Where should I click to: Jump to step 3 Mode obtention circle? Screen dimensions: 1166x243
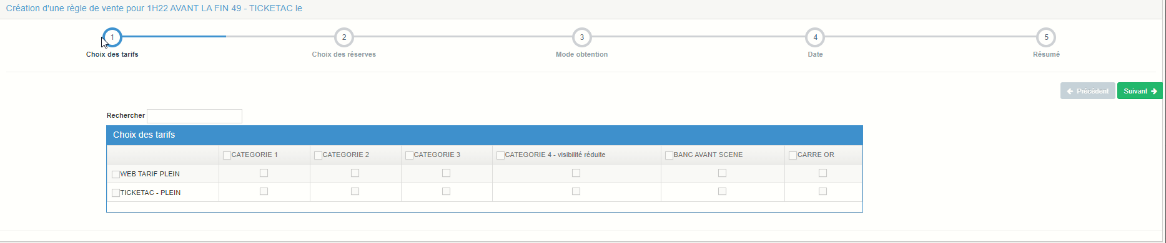582,37
